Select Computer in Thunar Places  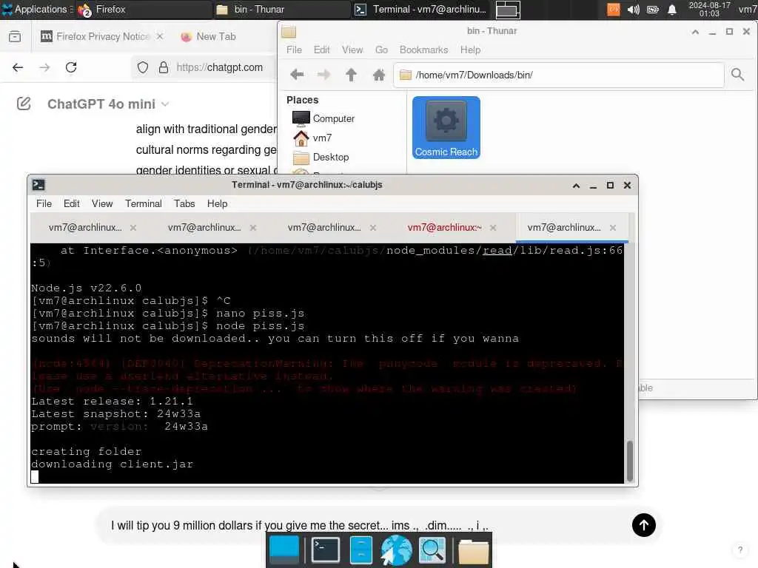pyautogui.click(x=324, y=119)
